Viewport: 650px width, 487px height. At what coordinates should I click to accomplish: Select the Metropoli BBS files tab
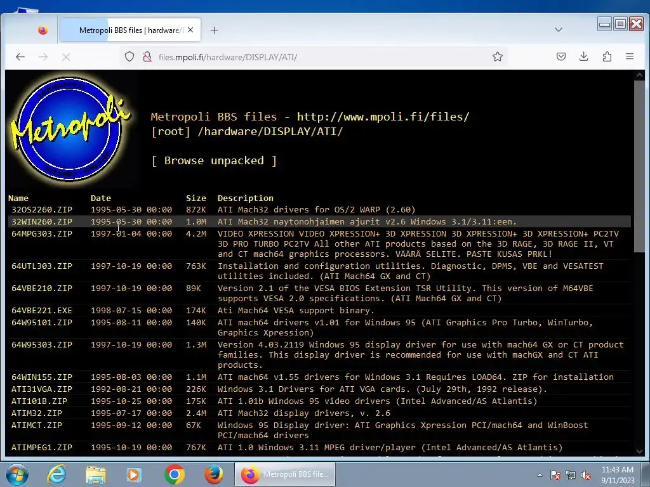click(130, 30)
